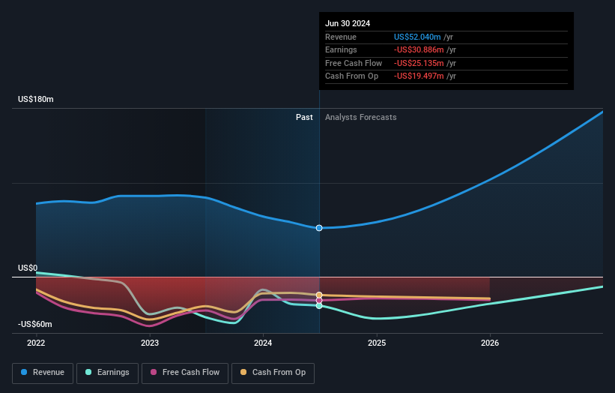Screen dimensions: 615x393
Task: Select the teal Earnings data point marker
Action: pos(319,305)
